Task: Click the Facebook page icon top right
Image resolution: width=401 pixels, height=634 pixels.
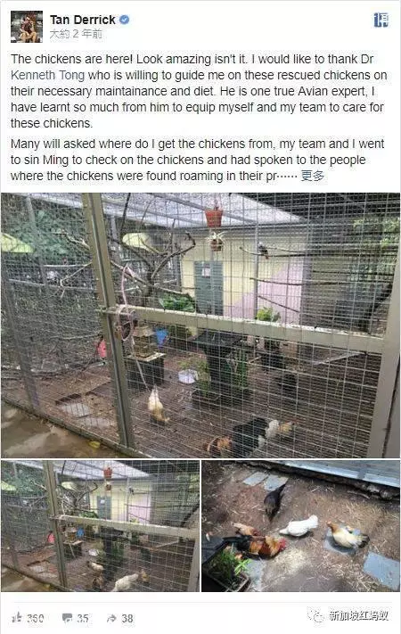Action: [x=381, y=20]
